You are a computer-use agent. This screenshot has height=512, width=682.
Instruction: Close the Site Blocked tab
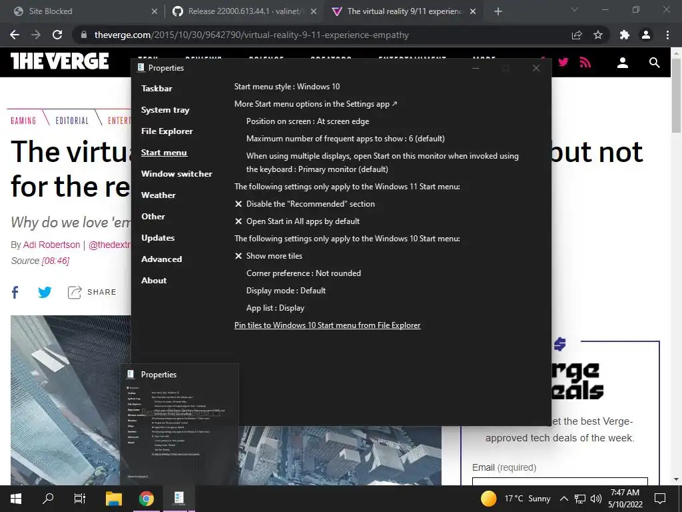(154, 12)
